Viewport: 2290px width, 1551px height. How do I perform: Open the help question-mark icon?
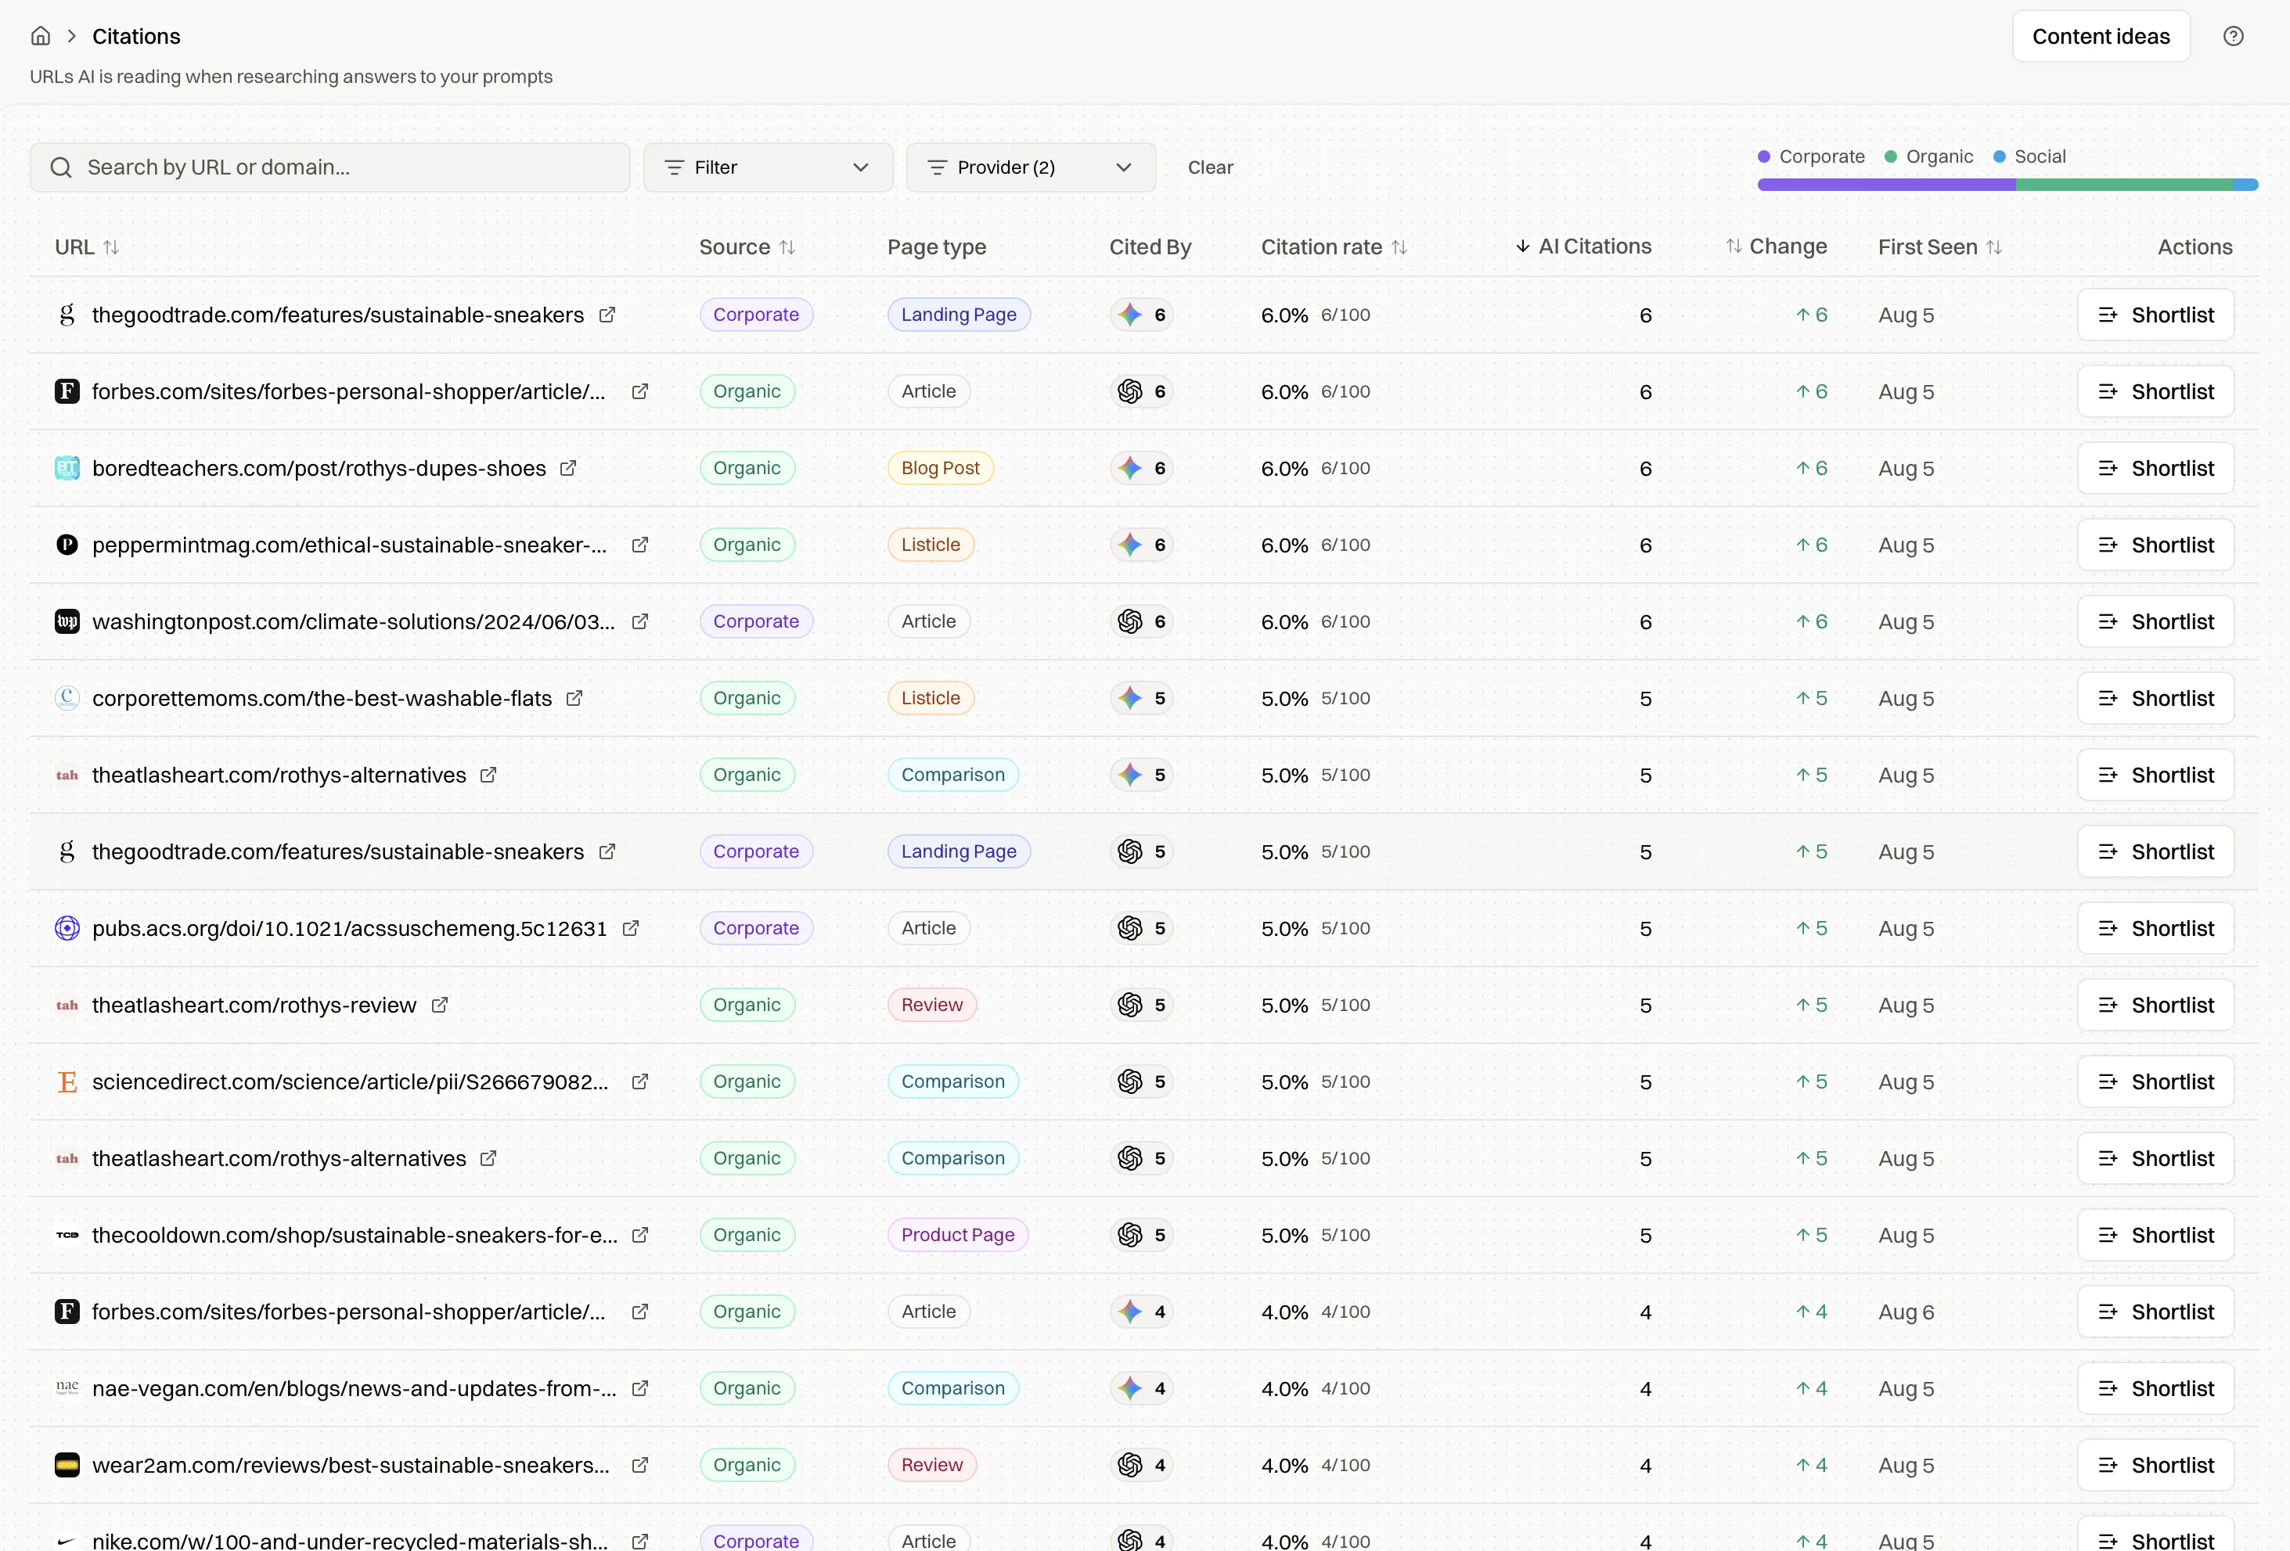(x=2233, y=37)
